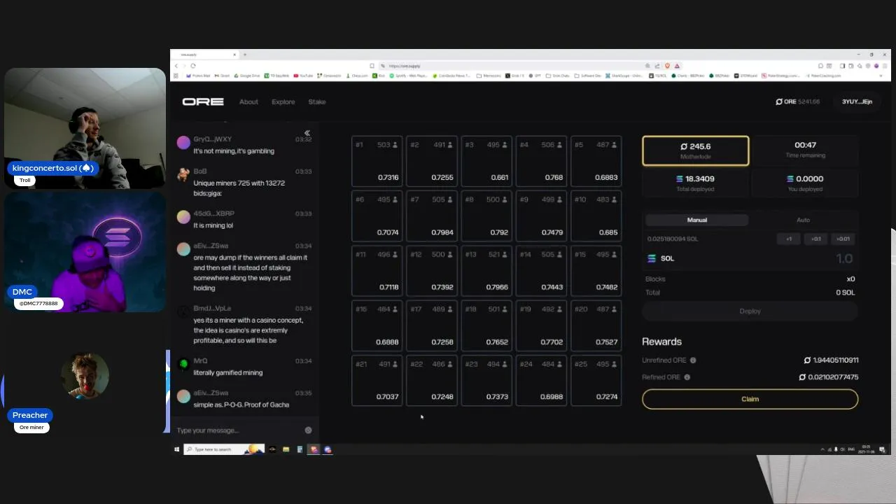Click the Unrefined ORE value 1.94405110911

832,360
